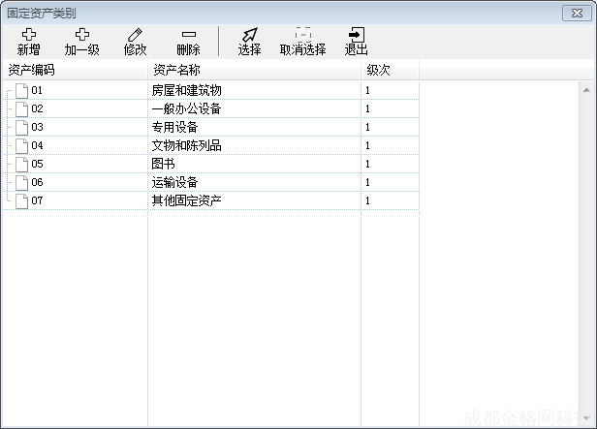Select the asset category 专用设备
This screenshot has height=429, width=597.
pos(174,127)
